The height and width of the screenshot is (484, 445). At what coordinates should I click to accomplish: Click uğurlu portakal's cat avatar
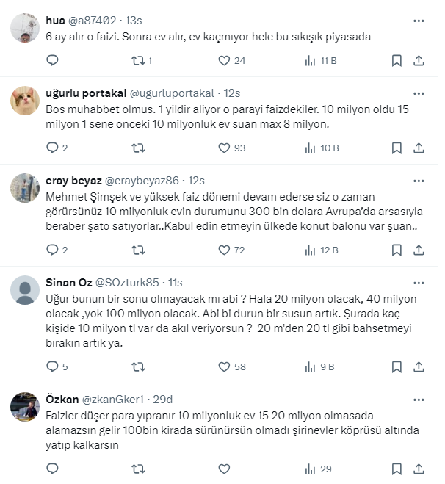pos(25,101)
